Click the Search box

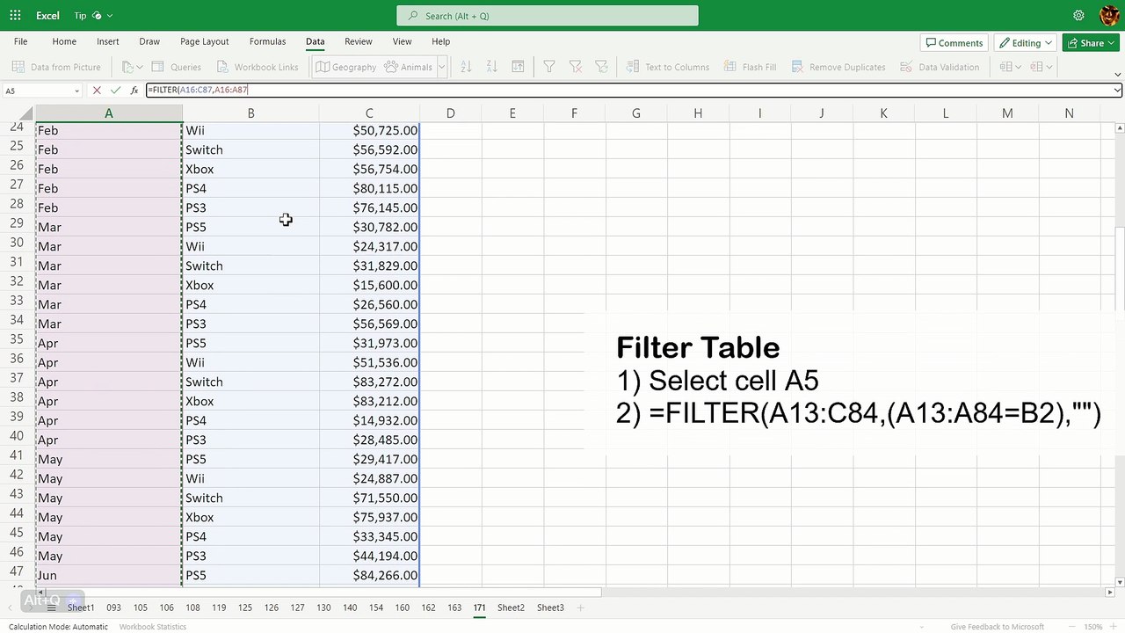(x=548, y=16)
